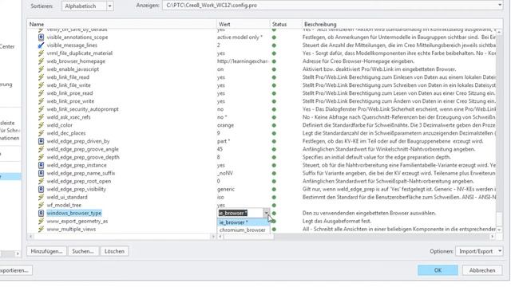Click the description pane scroll-right arrow
Viewport: 511px width, 287px height.
(492, 237)
